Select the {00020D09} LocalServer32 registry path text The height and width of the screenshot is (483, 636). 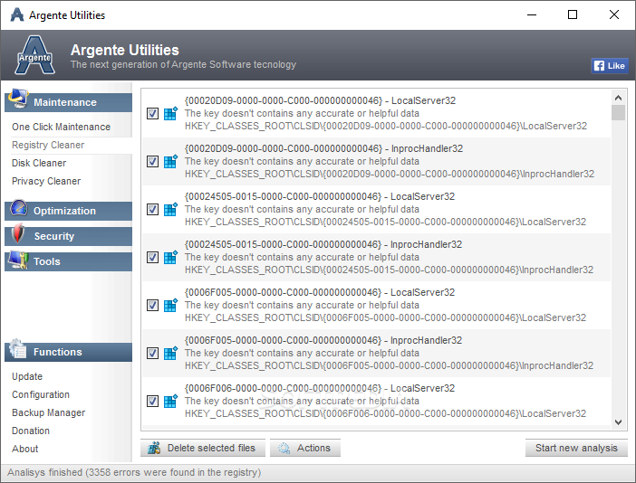(x=386, y=126)
